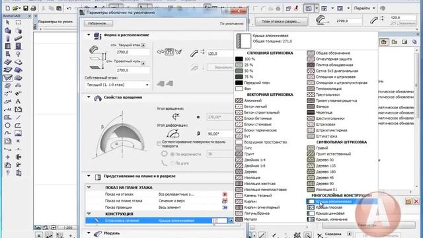
Task: Click the icon in 'Показ на этажах' row
Action: [225, 194]
